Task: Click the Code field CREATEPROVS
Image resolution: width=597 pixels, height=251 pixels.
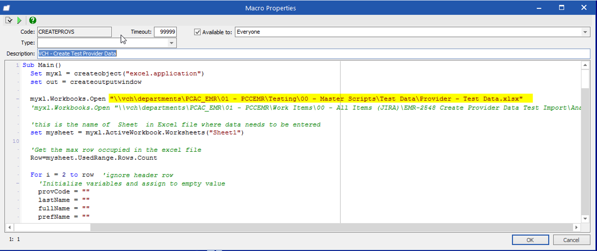Action: click(x=74, y=31)
